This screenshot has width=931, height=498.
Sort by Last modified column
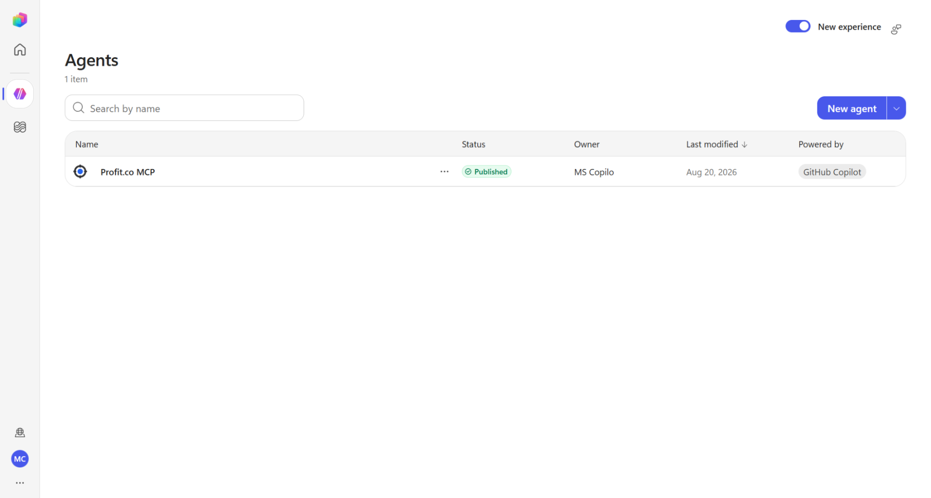(717, 144)
